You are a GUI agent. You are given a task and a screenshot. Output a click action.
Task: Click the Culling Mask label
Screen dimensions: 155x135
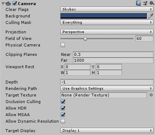(19, 22)
